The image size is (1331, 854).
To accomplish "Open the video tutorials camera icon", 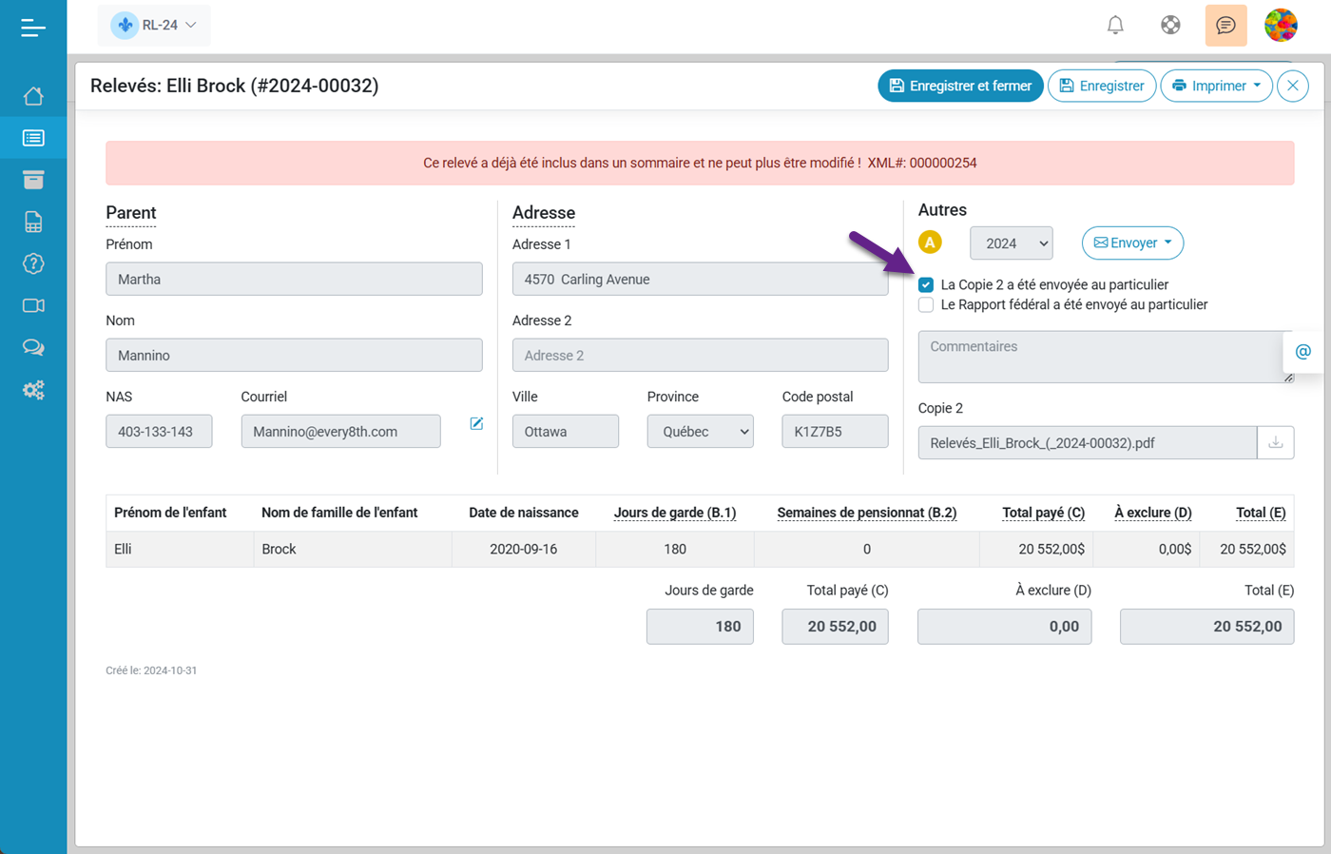I will click(33, 305).
